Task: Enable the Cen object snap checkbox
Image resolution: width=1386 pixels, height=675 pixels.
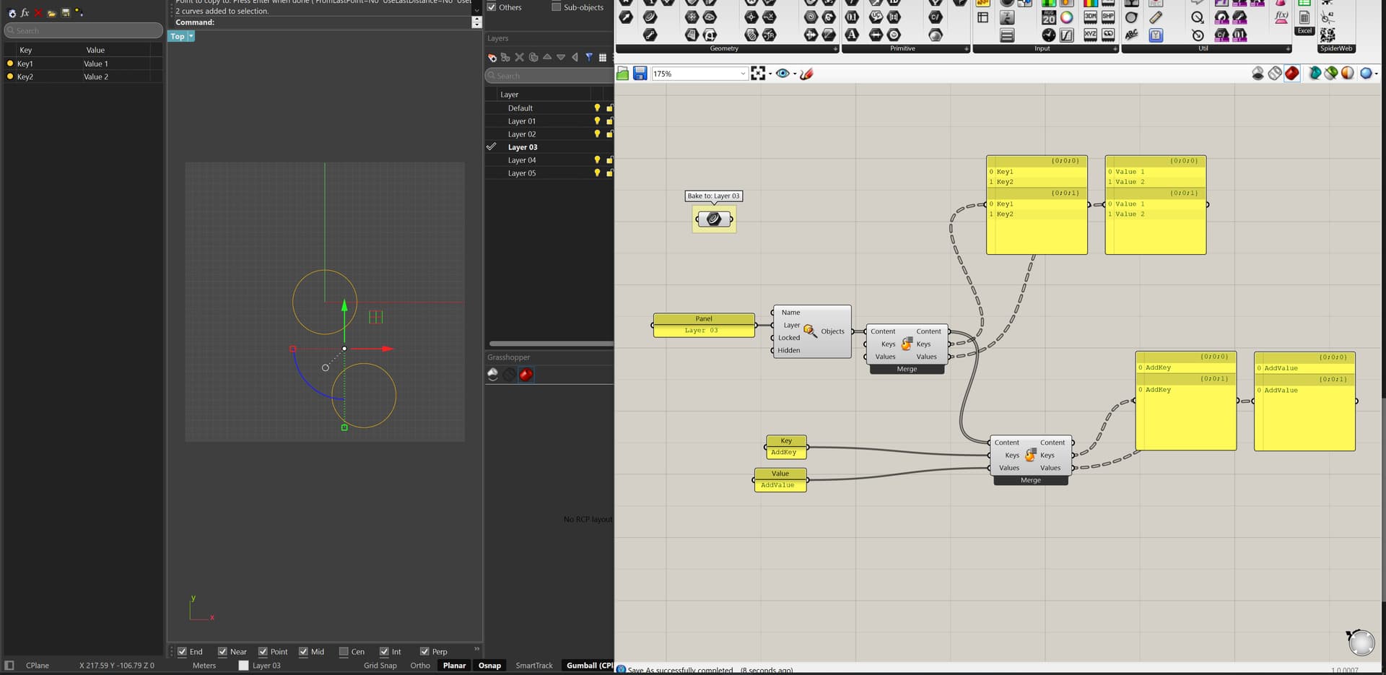Action: (344, 651)
